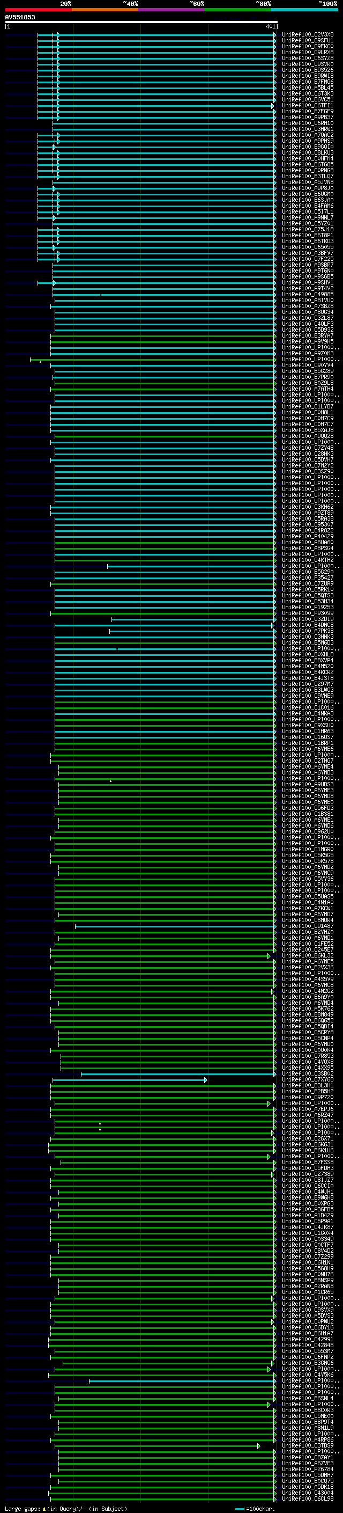Open hit UniRef100_Q9SFU1
Screen dimensions: 343x1513
click(308, 41)
